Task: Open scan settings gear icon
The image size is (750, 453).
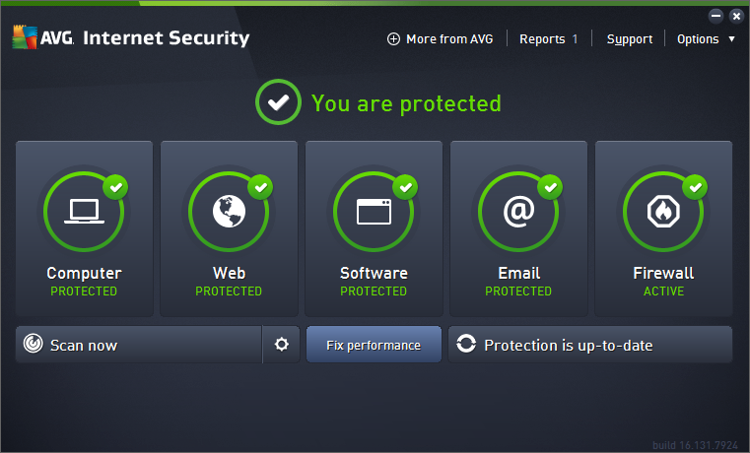Action: (x=282, y=345)
